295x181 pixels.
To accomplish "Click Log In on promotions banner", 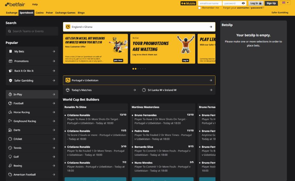I will point(185,60).
